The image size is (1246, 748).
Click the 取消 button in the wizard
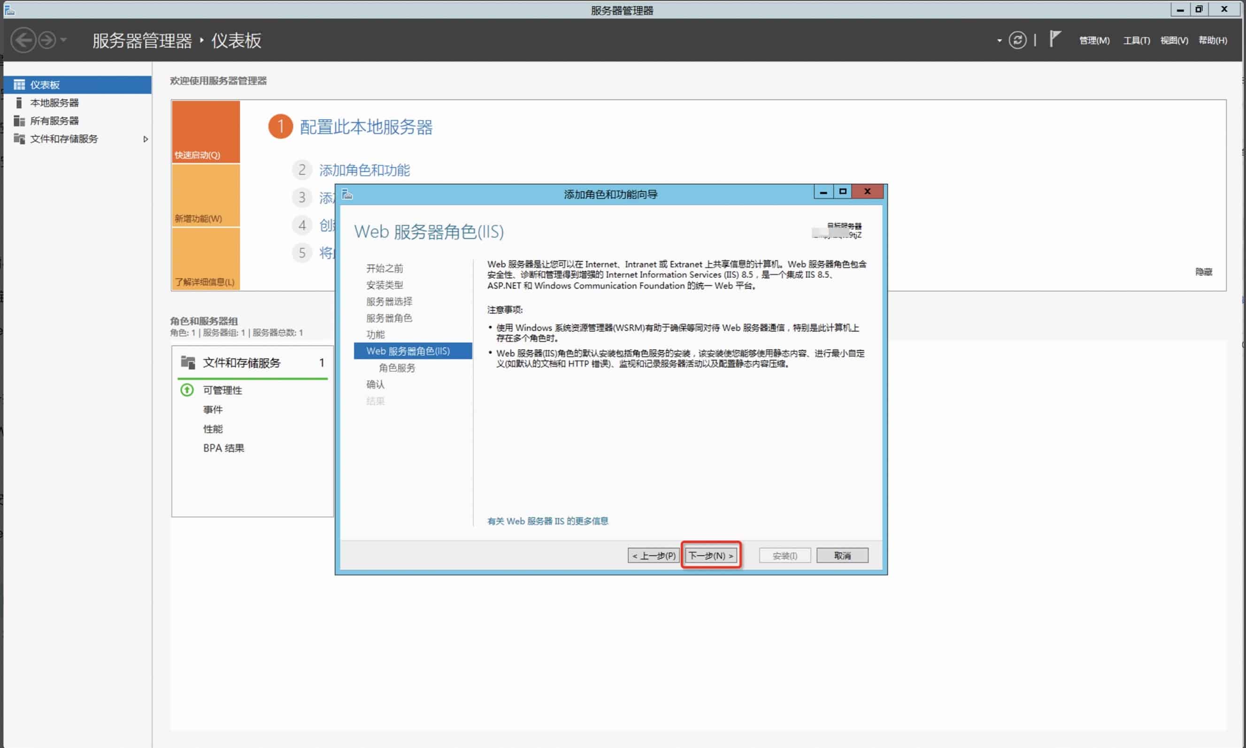point(842,556)
